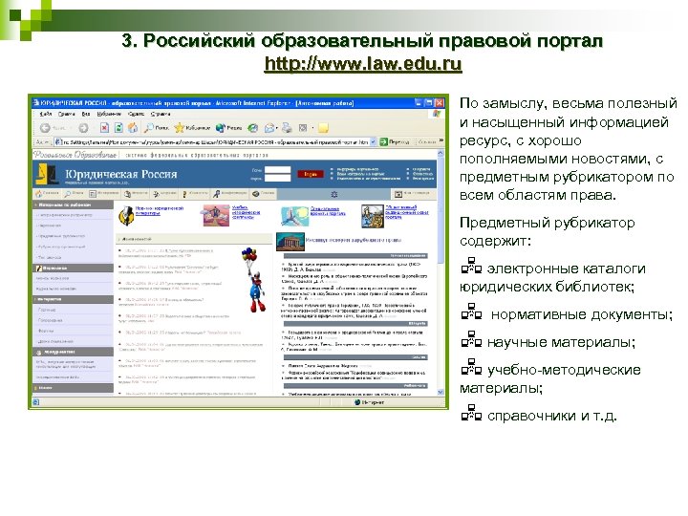
Task: Click the Windows flag logo in menu bar
Action: (437, 114)
